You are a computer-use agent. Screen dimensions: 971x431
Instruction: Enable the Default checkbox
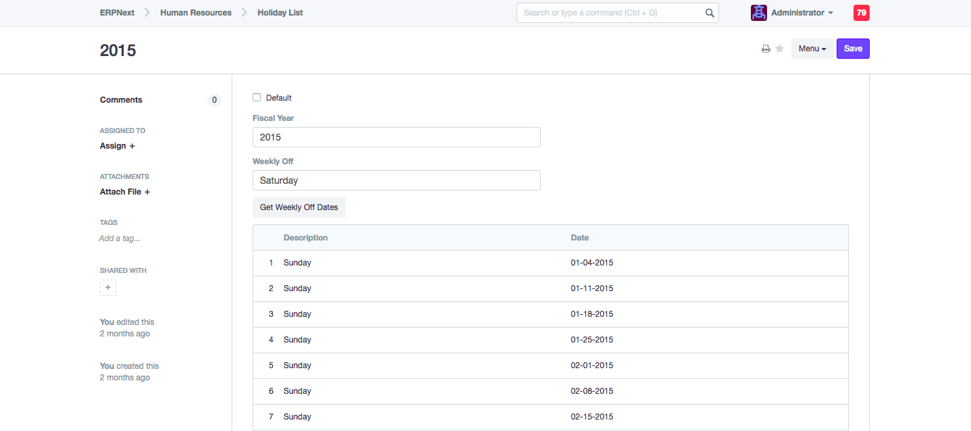[257, 97]
